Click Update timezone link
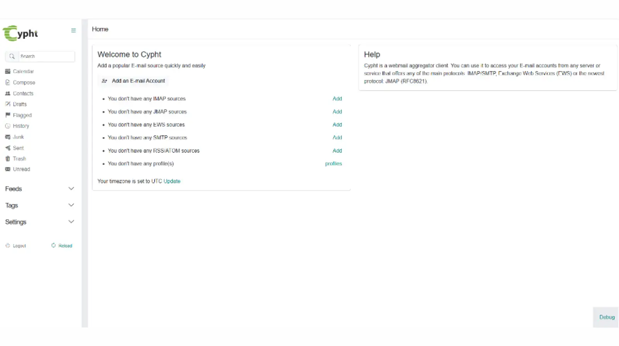Image resolution: width=619 pixels, height=346 pixels. (172, 181)
